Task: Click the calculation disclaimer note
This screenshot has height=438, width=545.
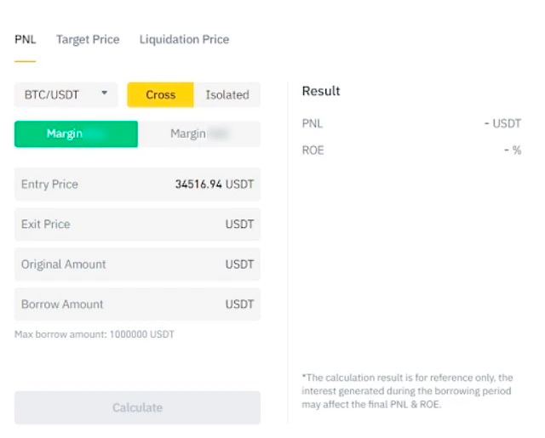Action: click(x=407, y=391)
